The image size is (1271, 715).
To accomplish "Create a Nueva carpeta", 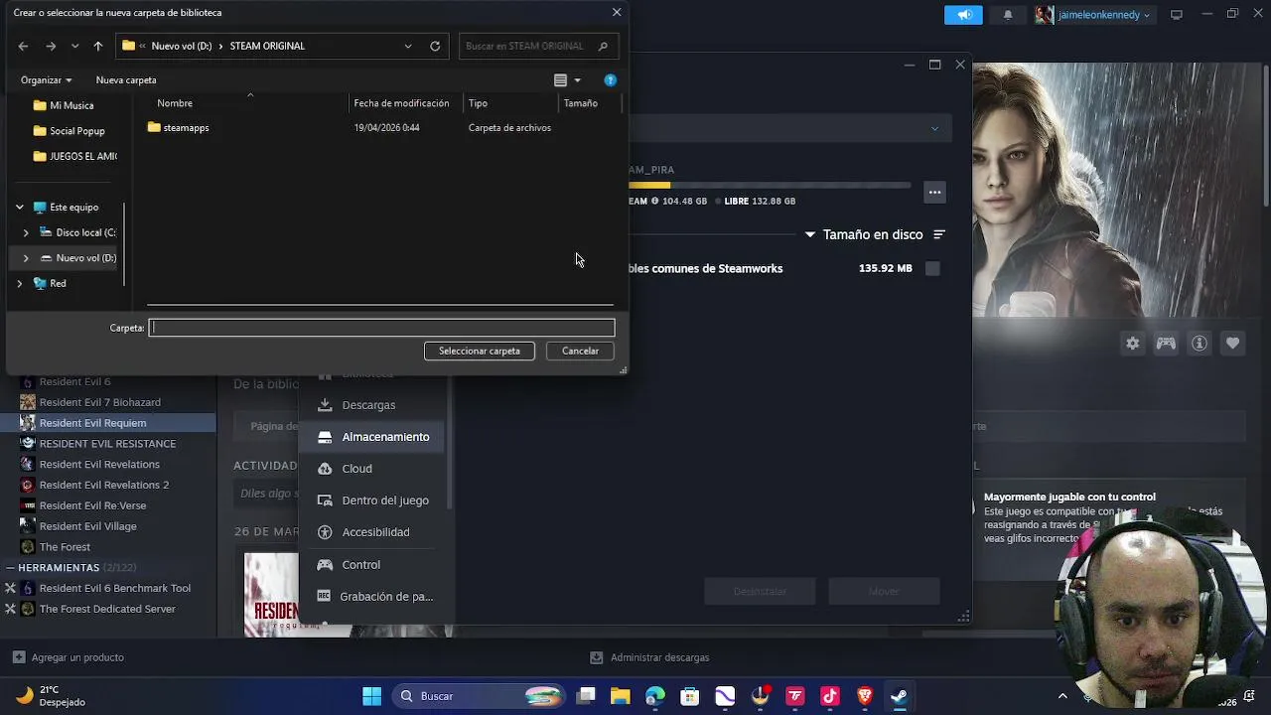I will [126, 79].
